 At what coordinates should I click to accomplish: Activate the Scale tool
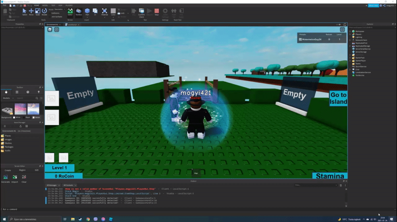[38, 12]
